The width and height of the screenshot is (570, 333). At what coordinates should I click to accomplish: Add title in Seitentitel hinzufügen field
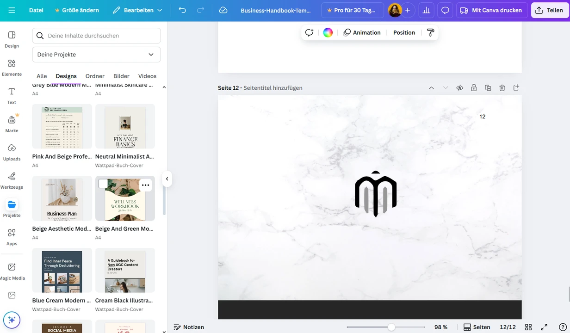(273, 88)
